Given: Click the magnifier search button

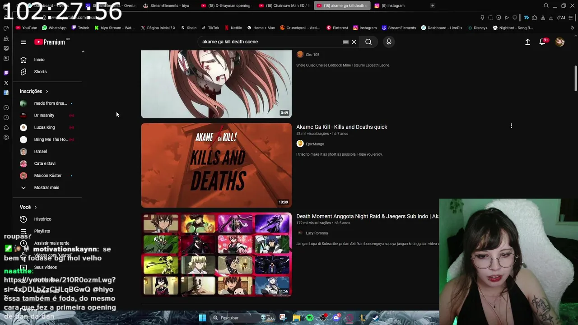Looking at the screenshot, I should tap(368, 42).
